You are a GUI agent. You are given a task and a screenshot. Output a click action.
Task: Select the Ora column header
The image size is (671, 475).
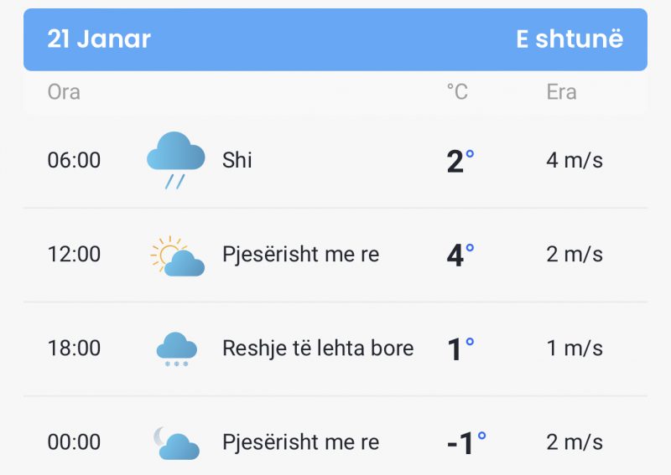pos(64,92)
